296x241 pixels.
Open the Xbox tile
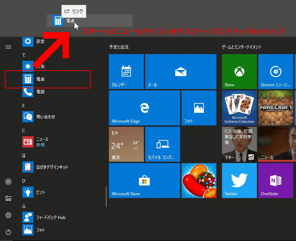[239, 72]
